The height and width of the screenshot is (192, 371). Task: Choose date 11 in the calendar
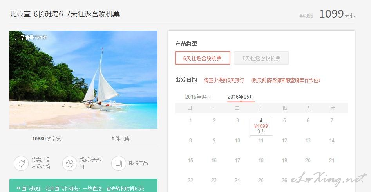coord(261,140)
